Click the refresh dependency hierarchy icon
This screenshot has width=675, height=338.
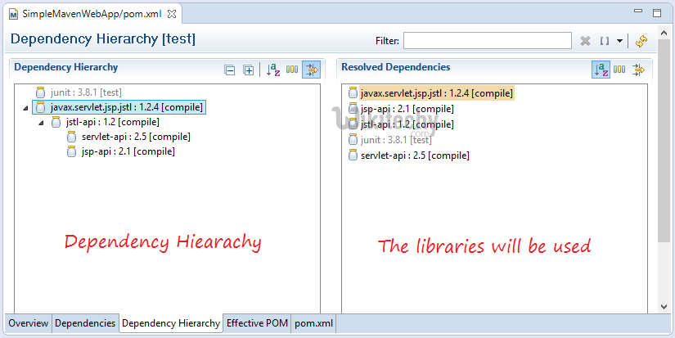[641, 41]
